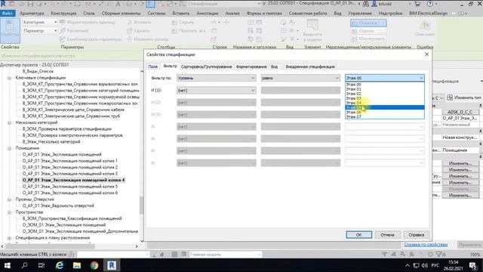The height and width of the screenshot is (272, 483).
Task: Open the Справка по свойствам link
Action: tap(426, 244)
